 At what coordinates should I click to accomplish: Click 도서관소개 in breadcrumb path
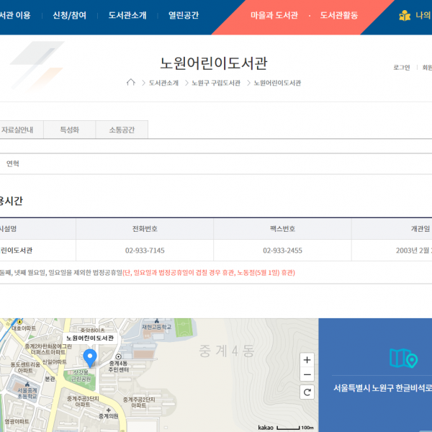point(163,83)
